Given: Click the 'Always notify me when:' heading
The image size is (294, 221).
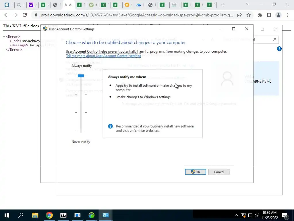Looking at the screenshot, I should 127,77.
